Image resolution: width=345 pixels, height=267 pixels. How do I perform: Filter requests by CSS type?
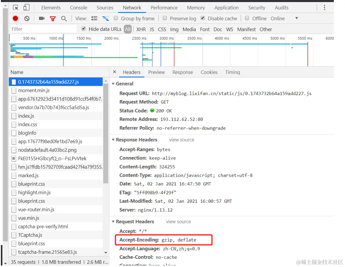[162, 29]
